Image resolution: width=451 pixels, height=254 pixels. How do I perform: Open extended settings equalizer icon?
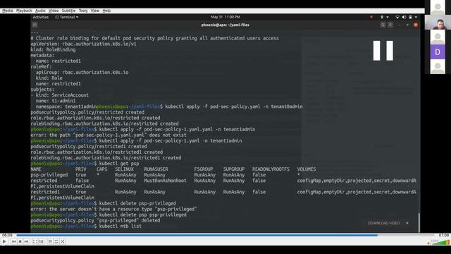[x=42, y=241]
